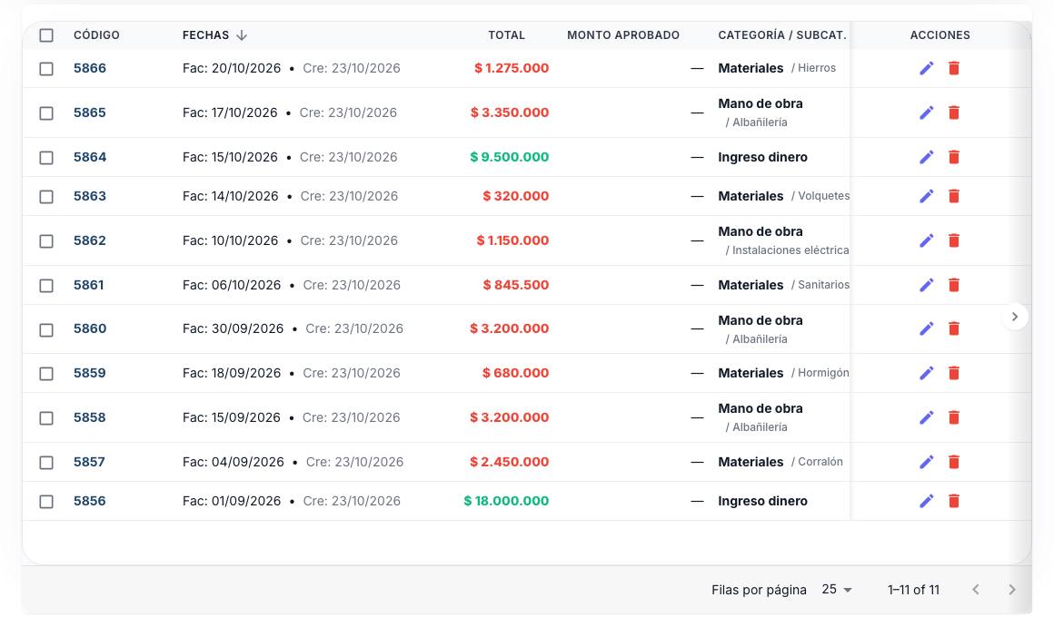Sort by the Fechas arrow icon
Image resolution: width=1054 pixels, height=617 pixels.
tap(242, 34)
